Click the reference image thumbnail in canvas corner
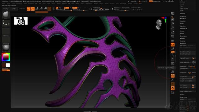 [x=21, y=21]
